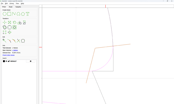Choose the Polyline drawing tool

point(14,14)
